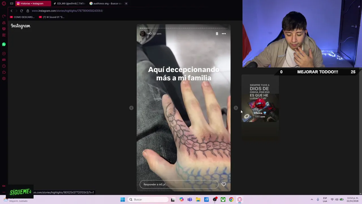The image size is (362, 204).
Task: Open the Player sidebar icon
Action: click(x=4, y=54)
